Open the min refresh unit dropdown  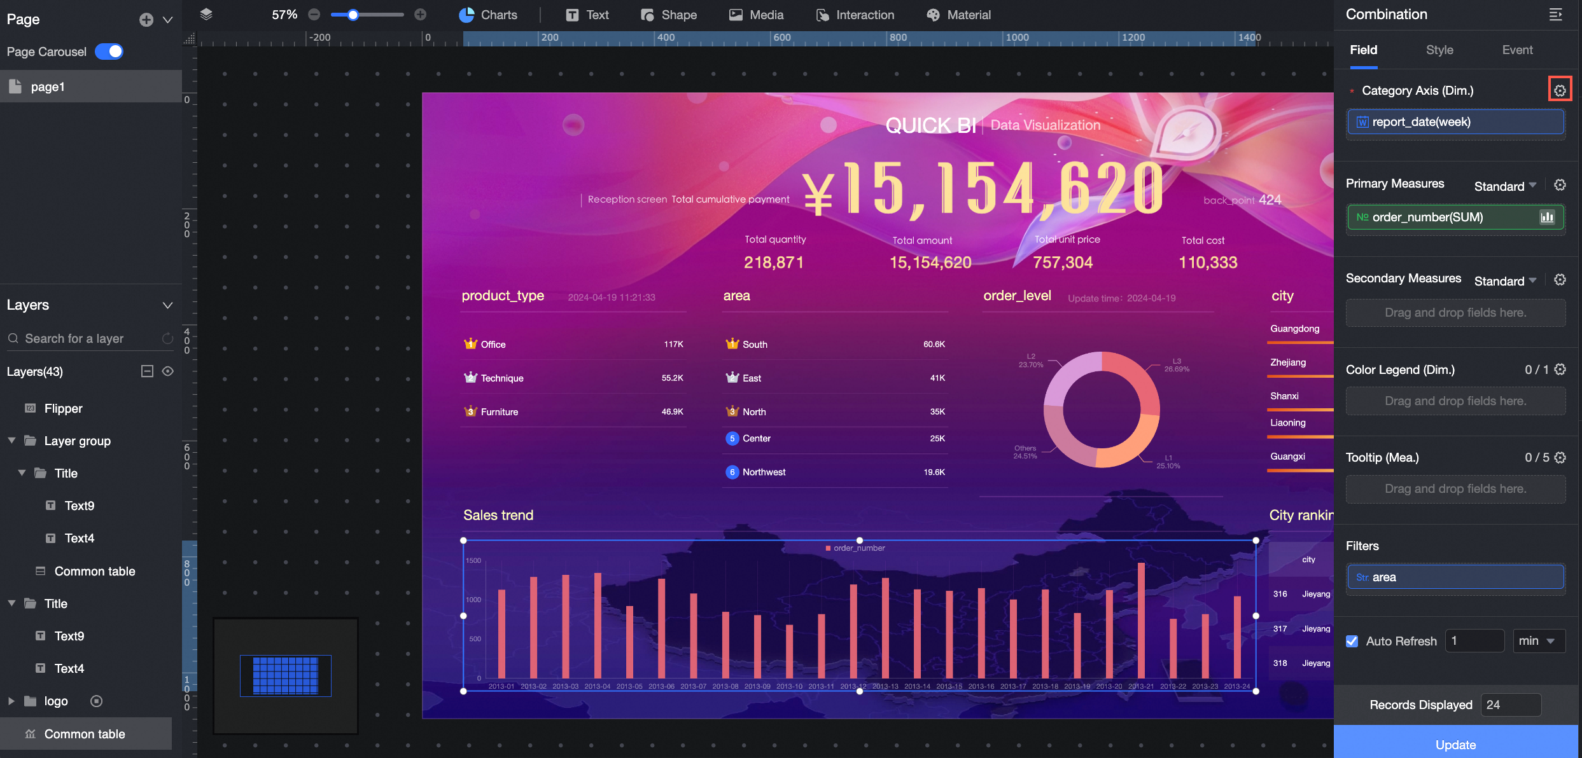[x=1537, y=641]
